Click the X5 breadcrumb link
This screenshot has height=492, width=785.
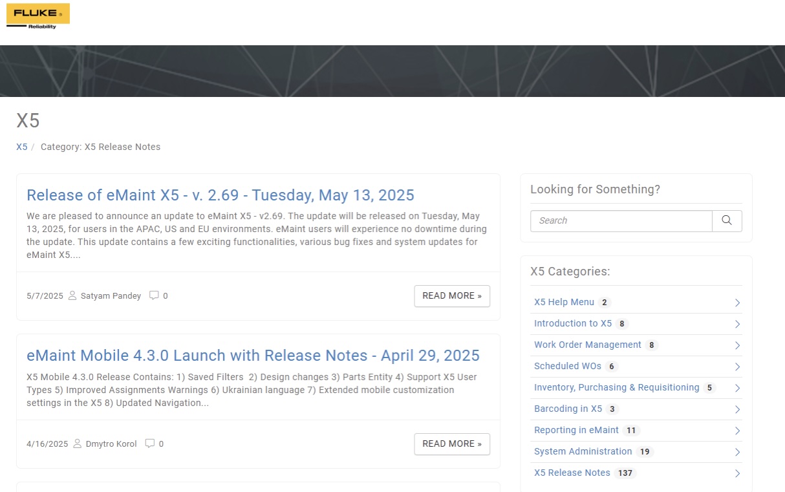[x=21, y=147]
